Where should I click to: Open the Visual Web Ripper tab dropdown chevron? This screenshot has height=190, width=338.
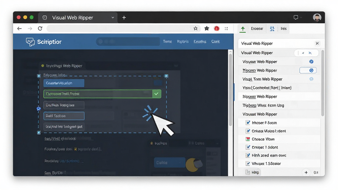tap(113, 17)
